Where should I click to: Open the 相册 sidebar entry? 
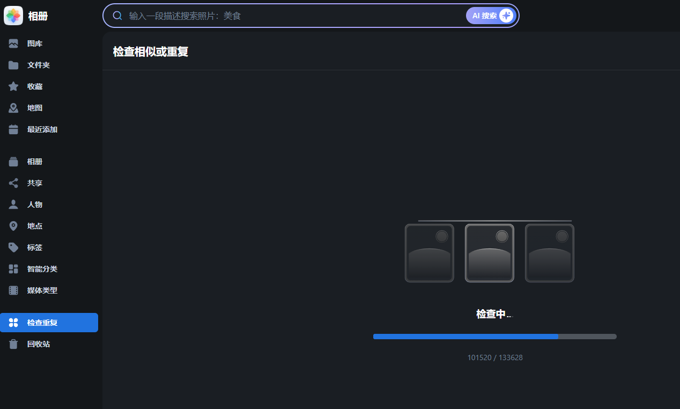pos(49,162)
